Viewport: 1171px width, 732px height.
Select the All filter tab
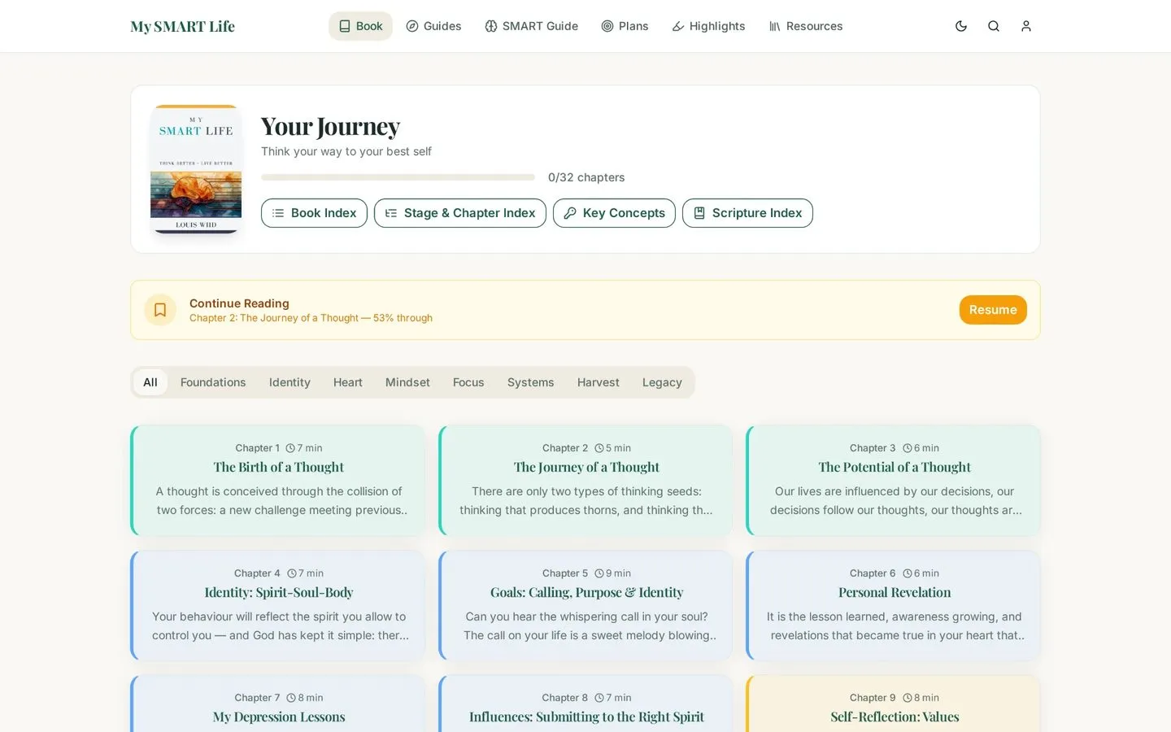click(150, 382)
